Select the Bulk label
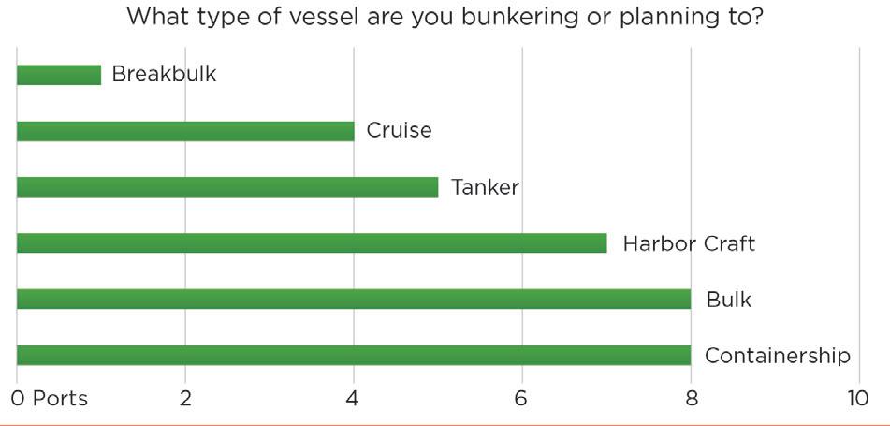Viewport: 890px width, 426px height. 729,300
